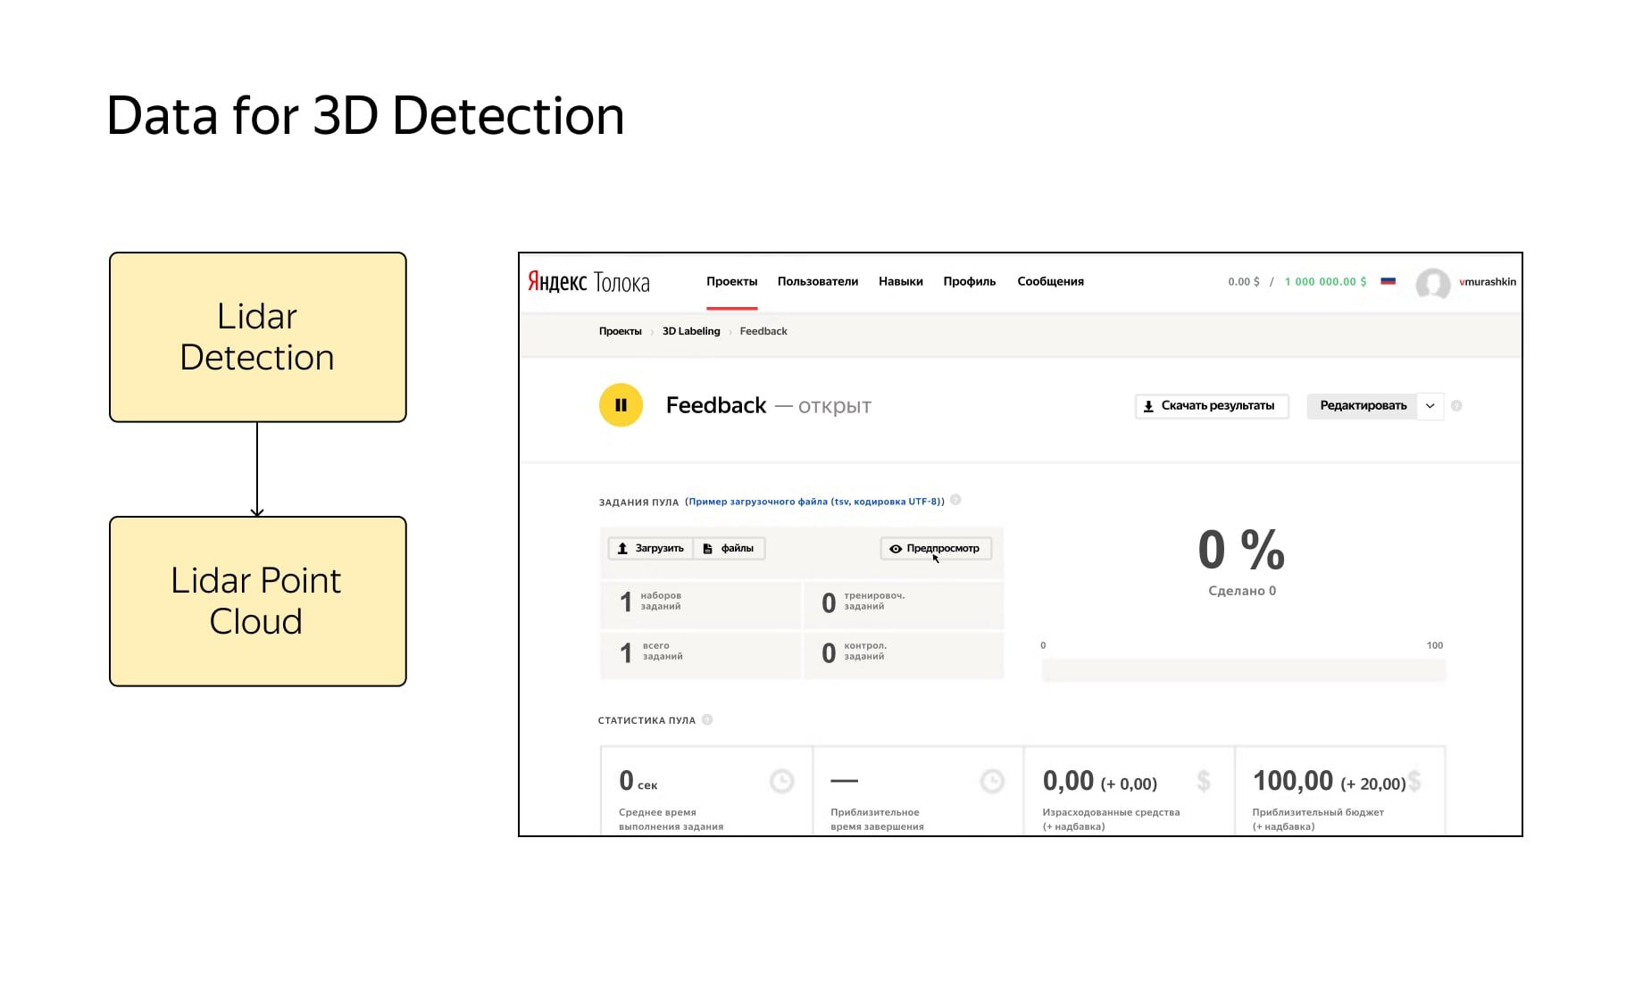Click clock icon in Среднее время card
1643x996 pixels.
tap(781, 782)
